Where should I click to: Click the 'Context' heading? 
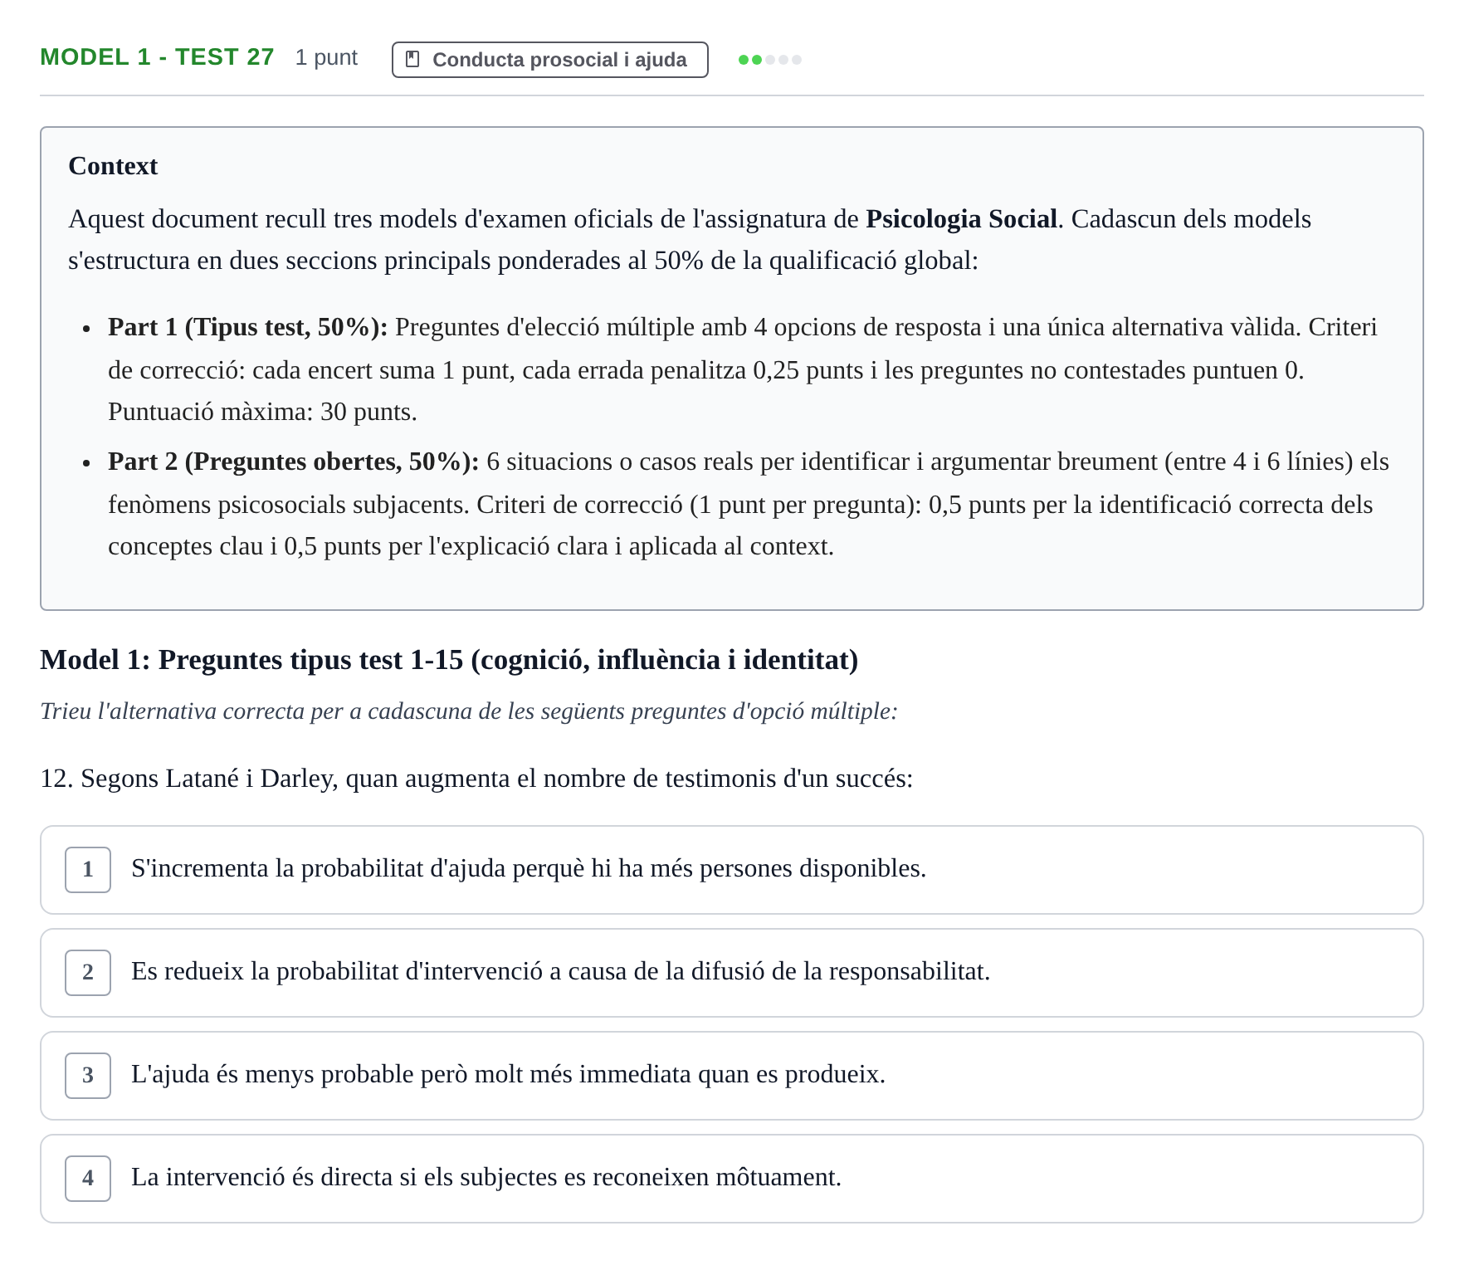(x=113, y=166)
